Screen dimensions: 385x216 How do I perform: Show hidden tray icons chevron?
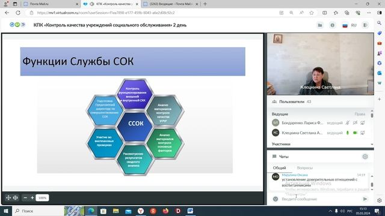click(330, 211)
